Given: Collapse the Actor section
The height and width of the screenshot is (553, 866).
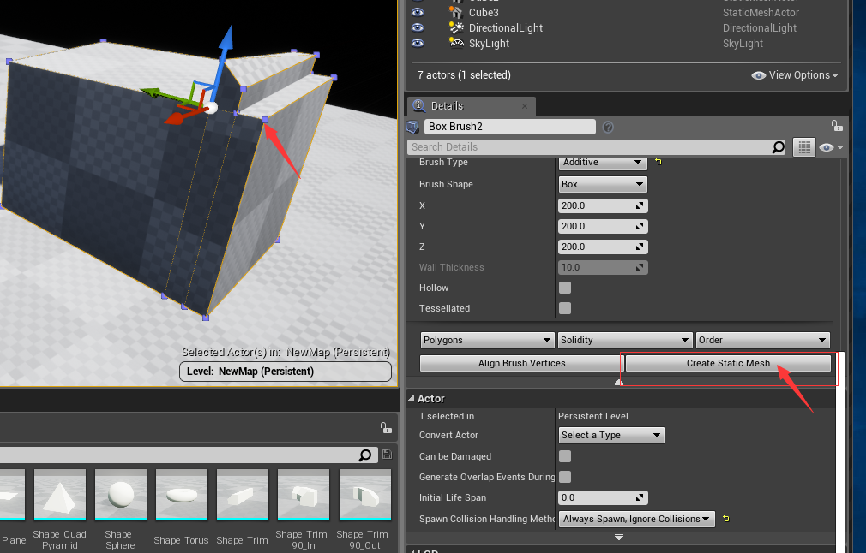Looking at the screenshot, I should click(412, 399).
